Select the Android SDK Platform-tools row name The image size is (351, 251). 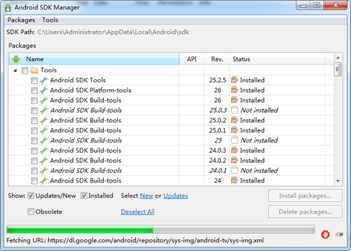point(91,90)
